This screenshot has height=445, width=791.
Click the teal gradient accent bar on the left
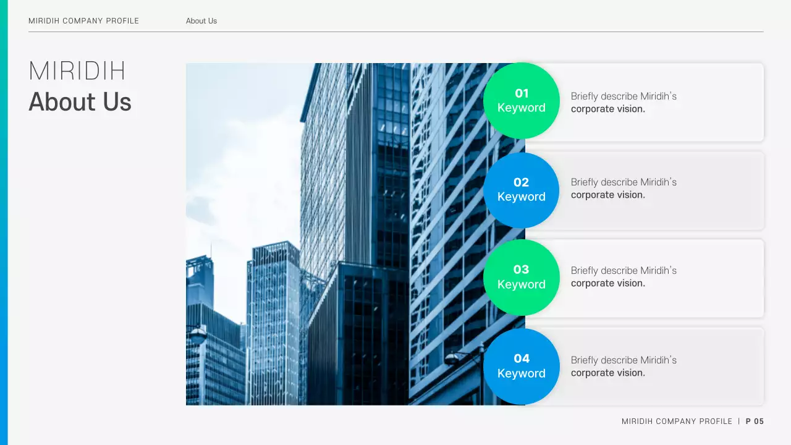tap(4, 222)
